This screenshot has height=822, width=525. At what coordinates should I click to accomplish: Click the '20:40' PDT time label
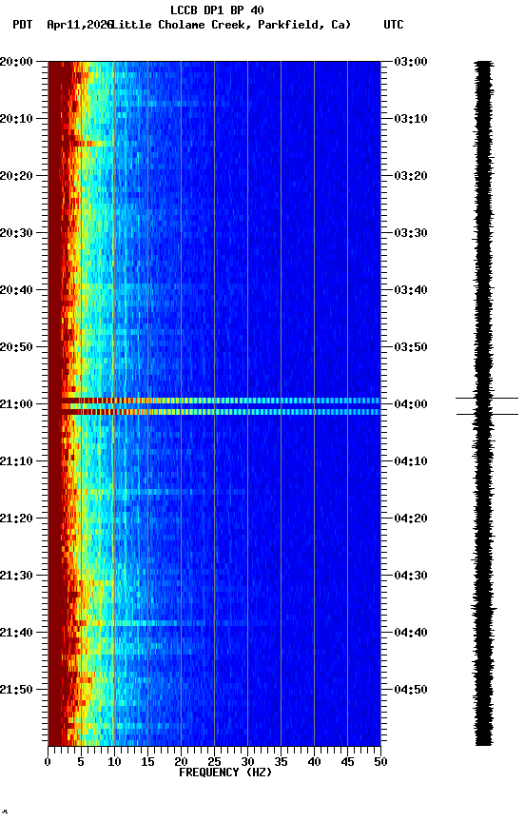click(x=16, y=290)
